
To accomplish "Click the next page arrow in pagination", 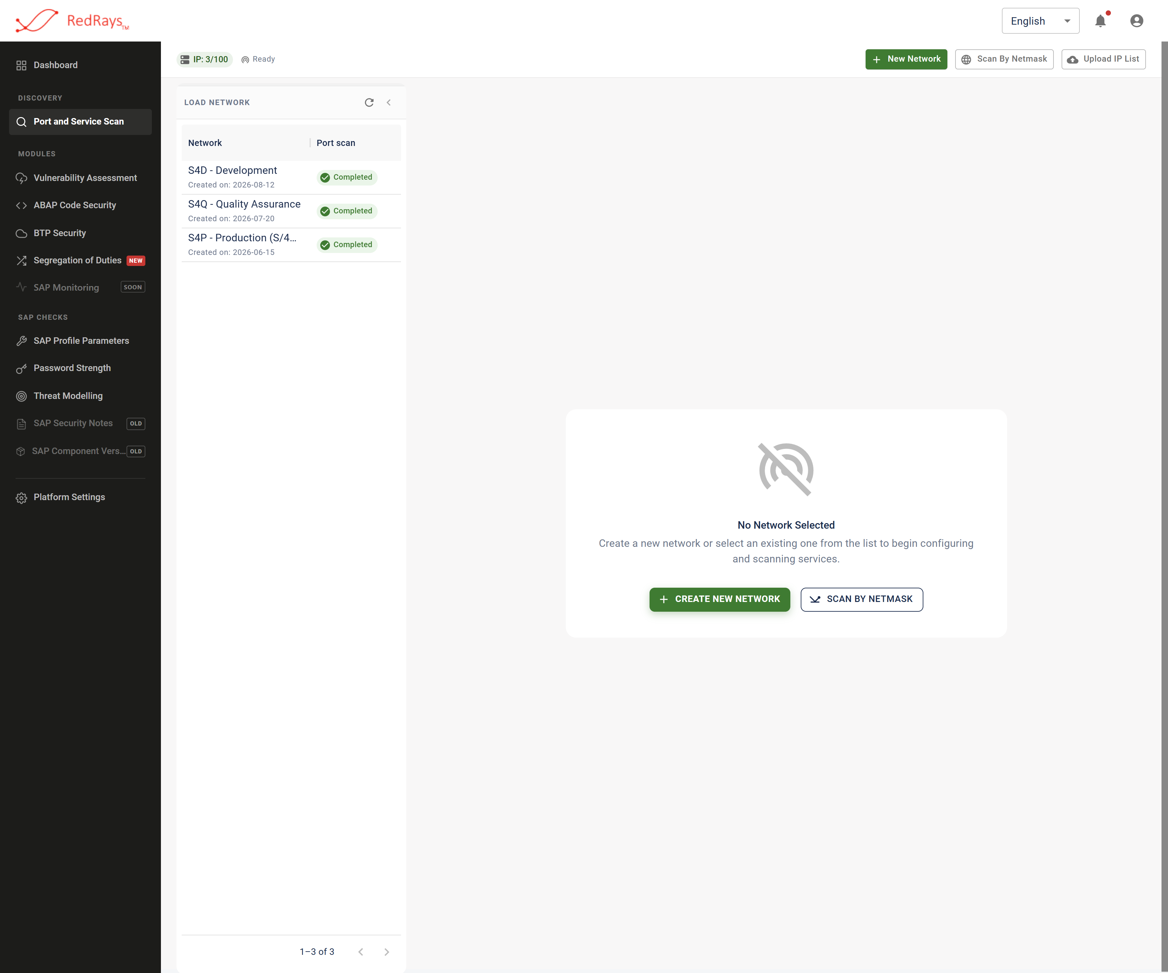I will point(386,952).
